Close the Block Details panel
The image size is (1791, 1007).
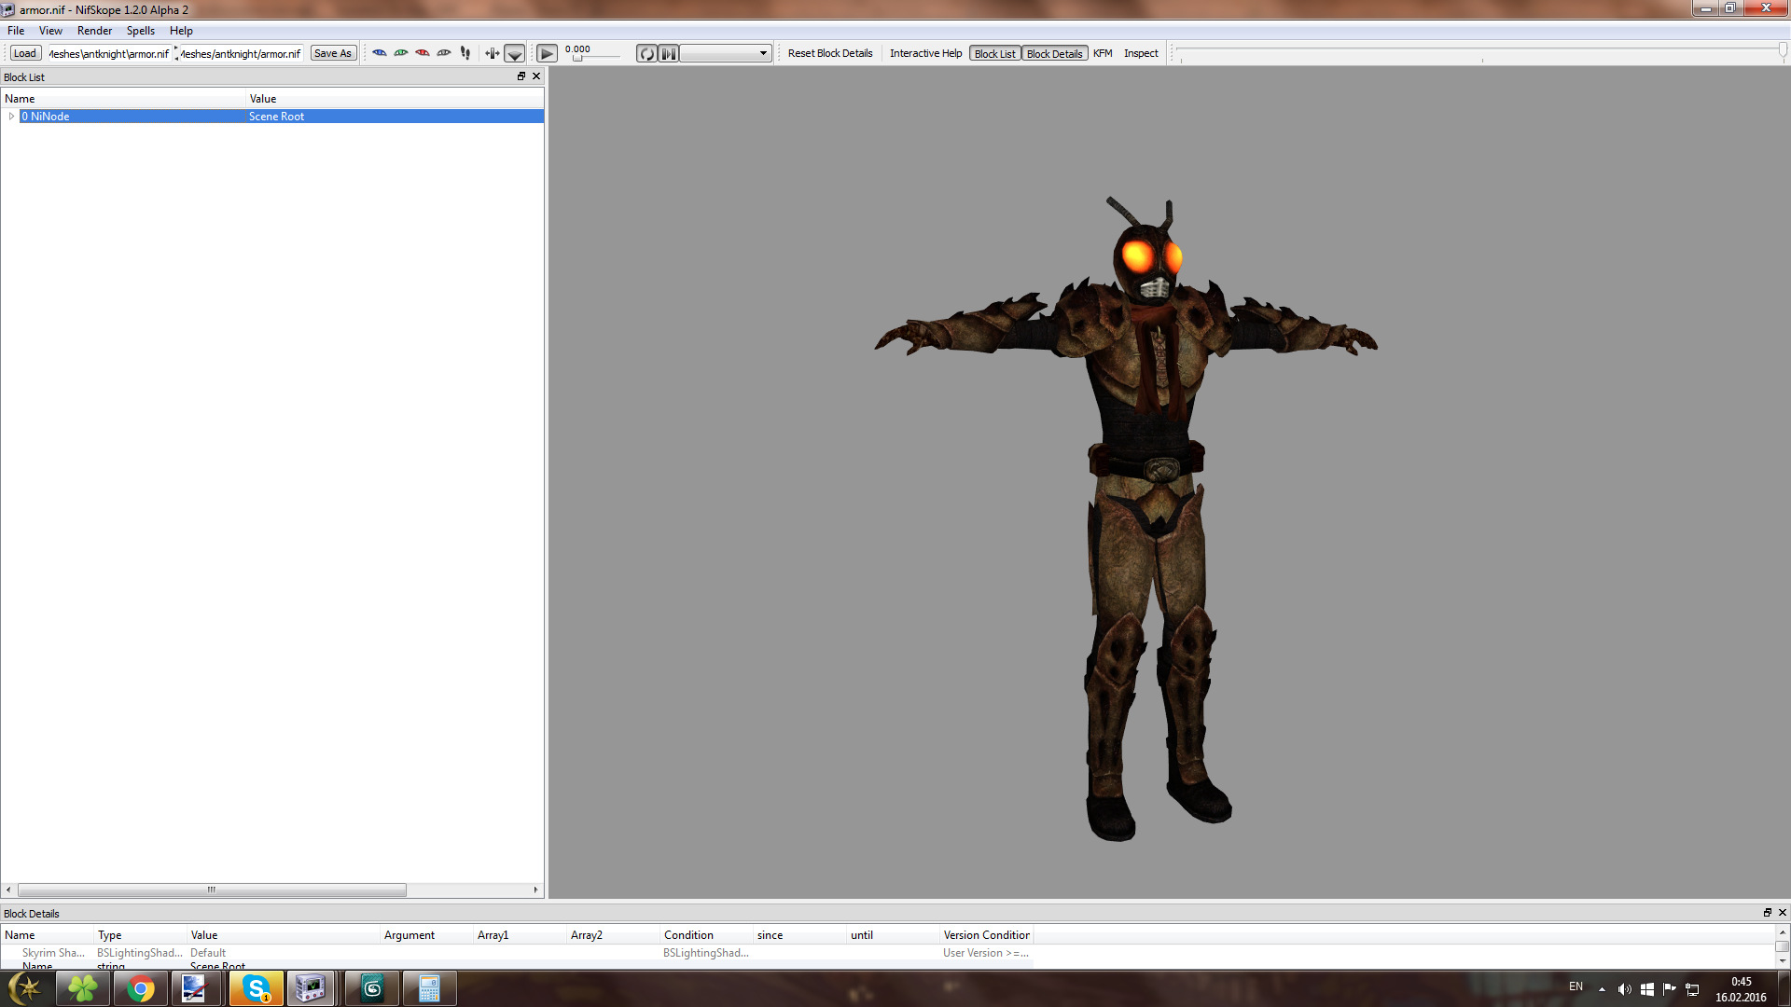tap(1782, 913)
